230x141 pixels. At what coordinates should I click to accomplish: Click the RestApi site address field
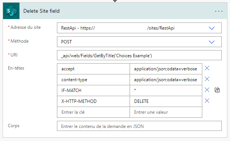(x=139, y=28)
